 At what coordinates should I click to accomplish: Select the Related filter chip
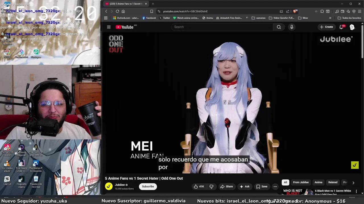pyautogui.click(x=333, y=182)
